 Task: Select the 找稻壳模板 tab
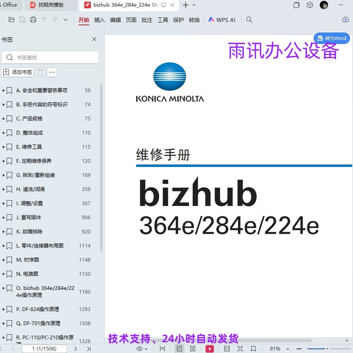51,5
